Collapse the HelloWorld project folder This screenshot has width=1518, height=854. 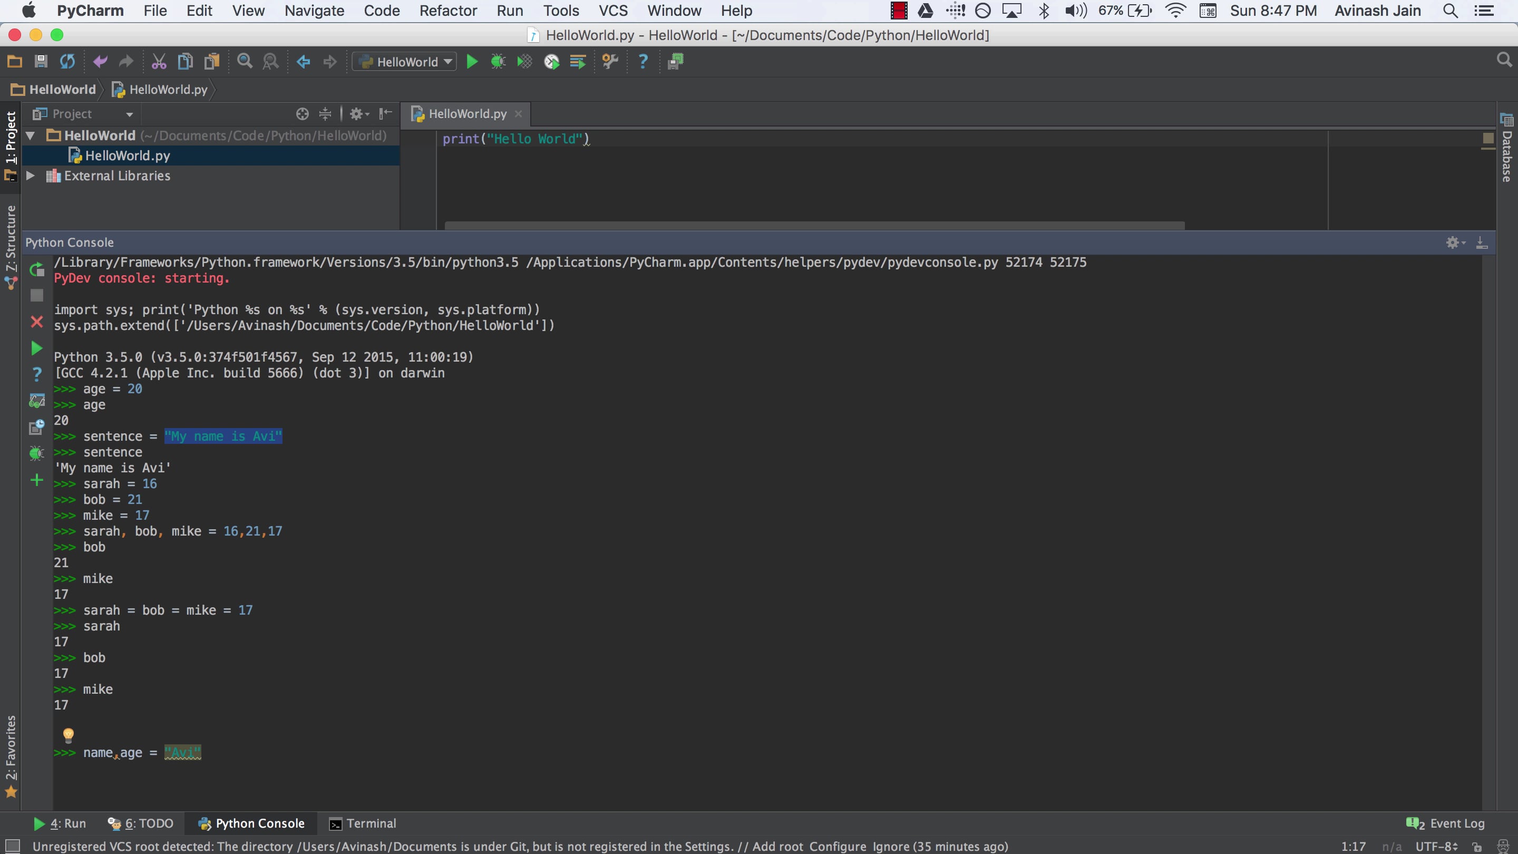30,135
